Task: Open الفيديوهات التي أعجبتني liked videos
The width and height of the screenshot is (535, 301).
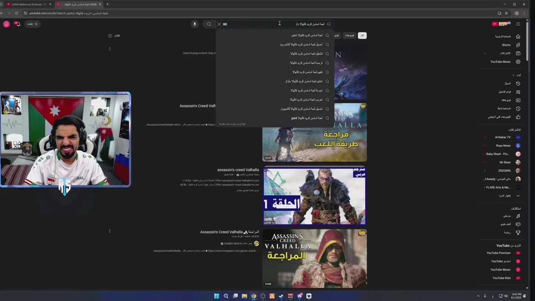Action: coord(499,117)
